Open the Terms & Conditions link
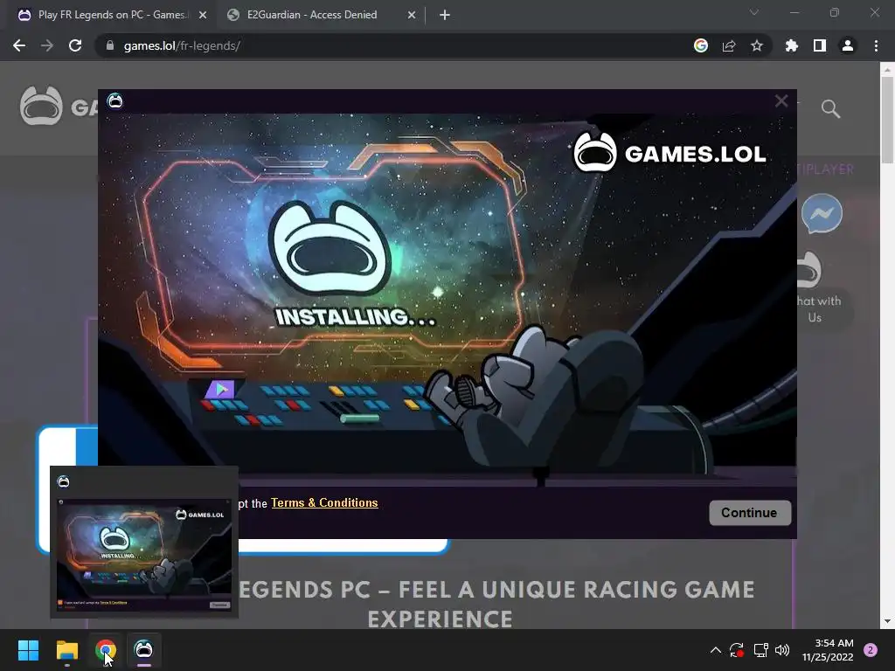 324,502
